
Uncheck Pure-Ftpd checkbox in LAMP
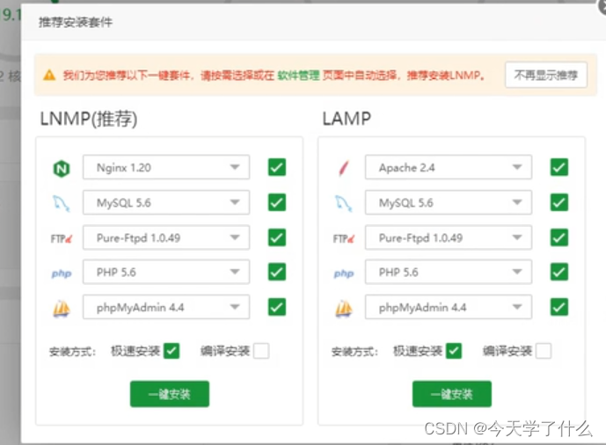559,237
